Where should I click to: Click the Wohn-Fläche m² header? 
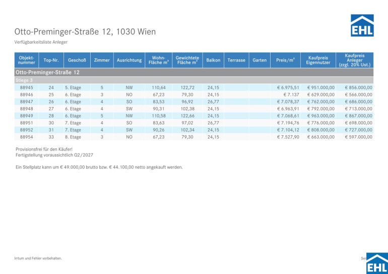[x=159, y=60]
